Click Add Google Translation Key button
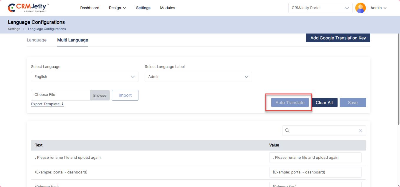This screenshot has width=400, height=187. [338, 38]
